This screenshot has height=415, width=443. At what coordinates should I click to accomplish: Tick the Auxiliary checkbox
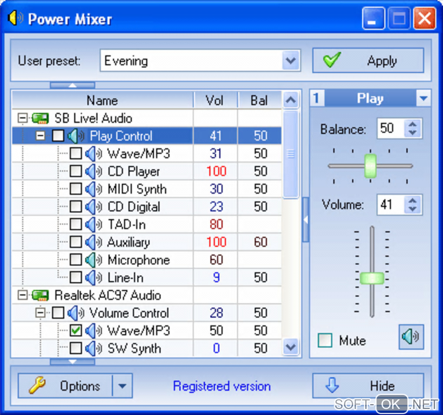pyautogui.click(x=76, y=242)
